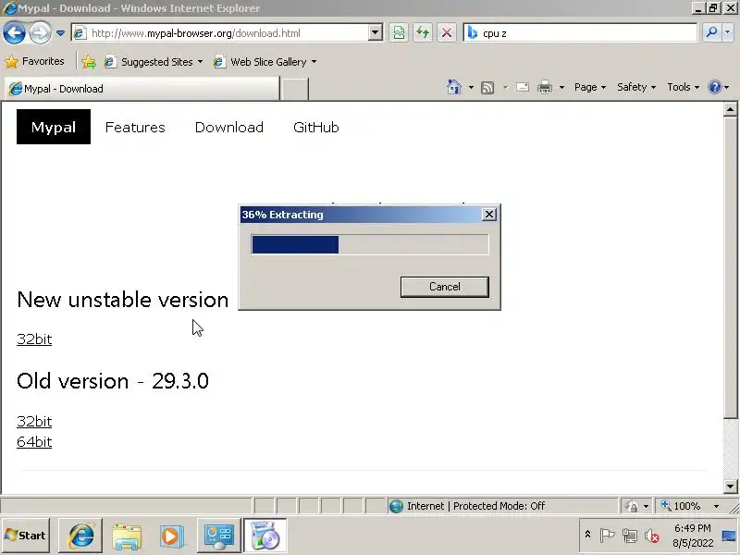Click the Search magnifier button
This screenshot has height=555, width=740.
pos(711,32)
